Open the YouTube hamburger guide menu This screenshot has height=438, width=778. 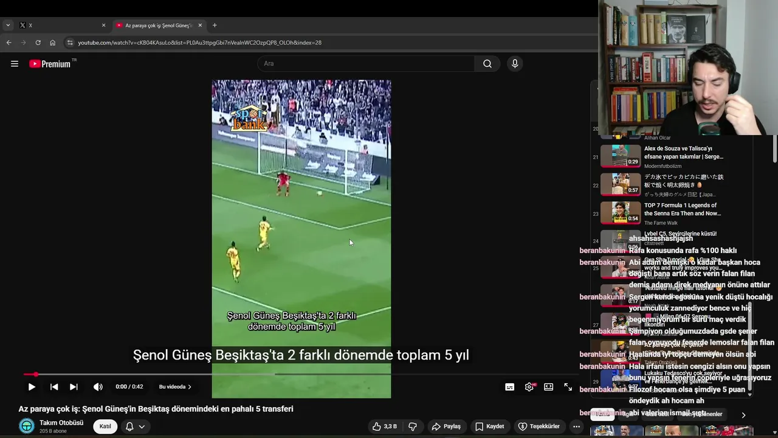(15, 64)
